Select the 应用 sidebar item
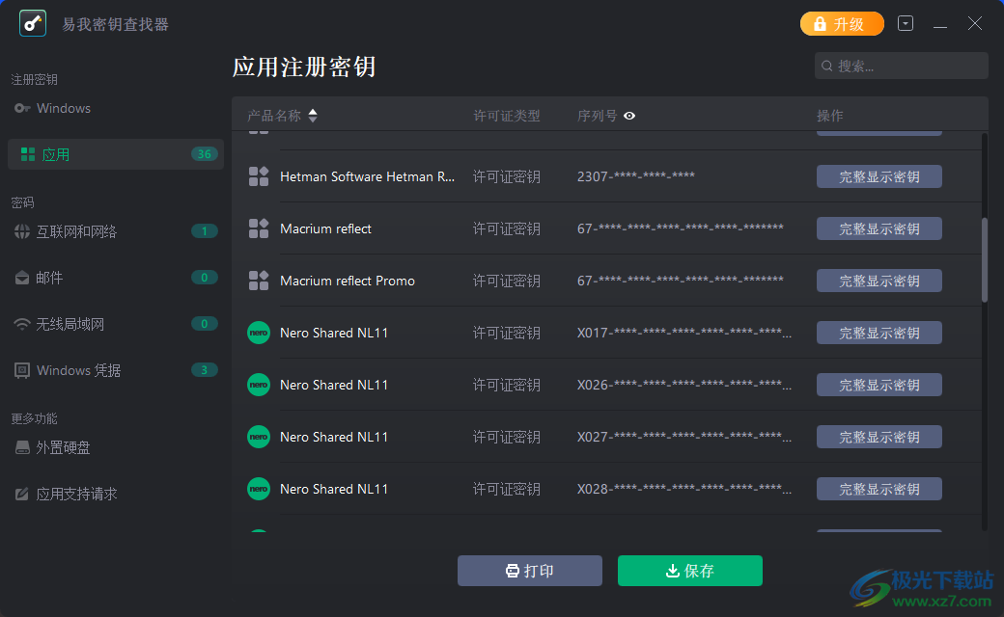This screenshot has width=1004, height=617. point(115,154)
